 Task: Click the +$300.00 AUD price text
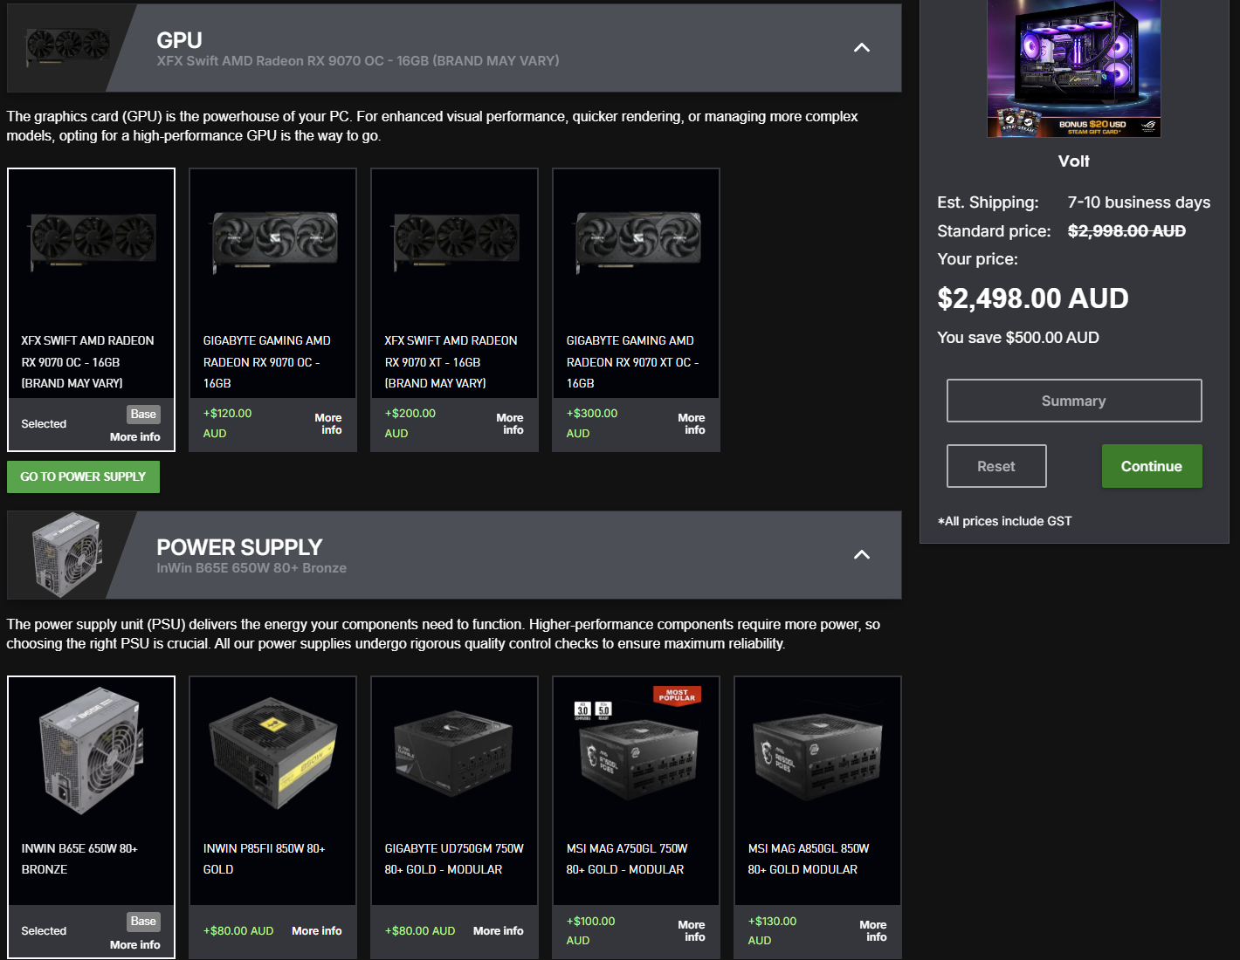pos(591,423)
